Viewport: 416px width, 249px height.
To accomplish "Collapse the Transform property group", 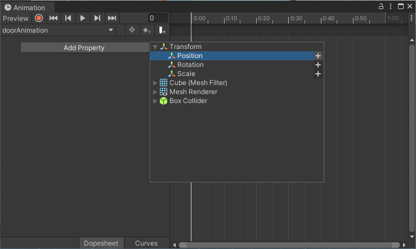I will 155,47.
